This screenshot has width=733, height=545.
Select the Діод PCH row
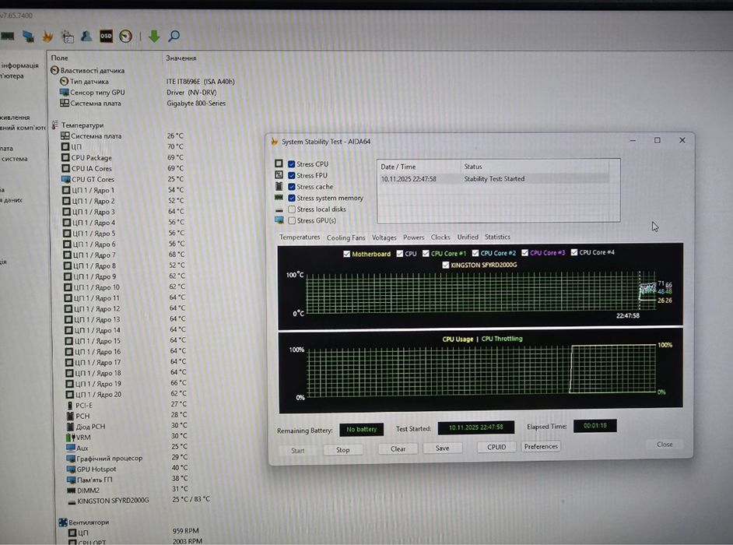click(126, 427)
